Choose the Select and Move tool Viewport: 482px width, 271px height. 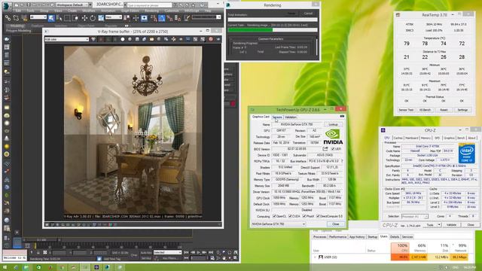pyautogui.click(x=84, y=18)
